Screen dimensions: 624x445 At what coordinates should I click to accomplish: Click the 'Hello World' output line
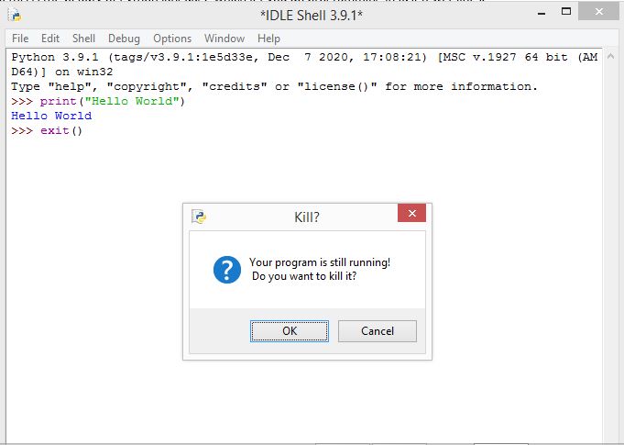tap(51, 116)
